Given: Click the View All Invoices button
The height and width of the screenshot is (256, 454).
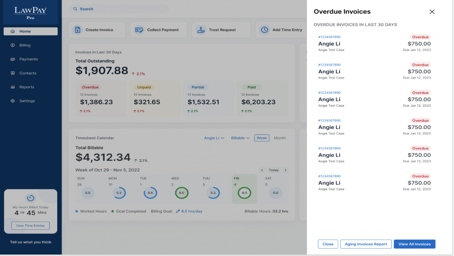Looking at the screenshot, I should (x=415, y=244).
